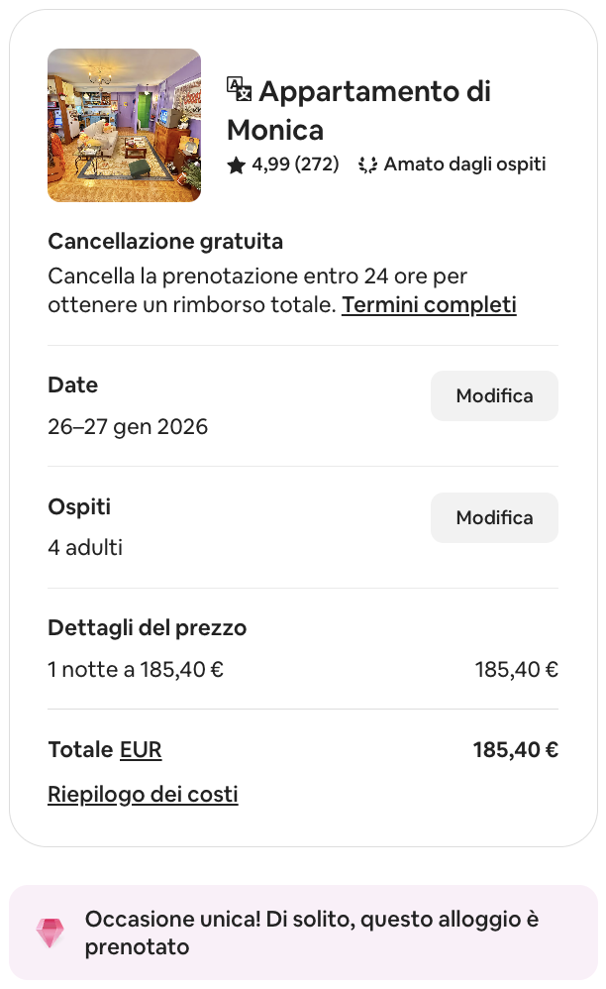
Task: Select the dates '26–27 gen 2026'
Action: click(128, 426)
